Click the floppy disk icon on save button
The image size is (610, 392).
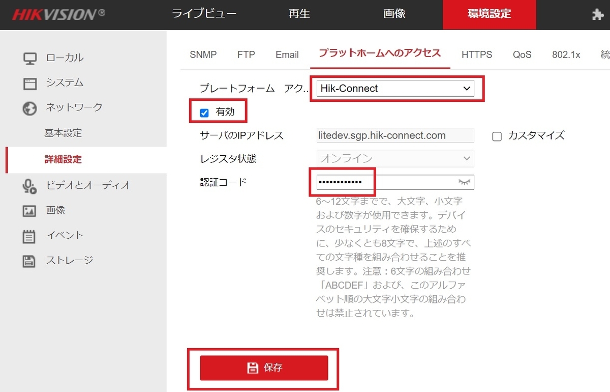[253, 368]
